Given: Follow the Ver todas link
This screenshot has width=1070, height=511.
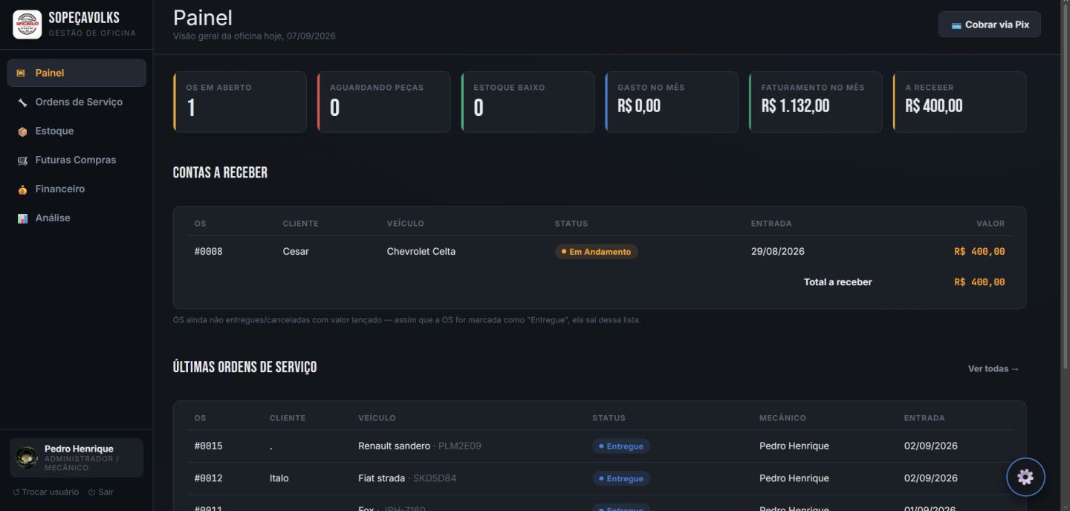Looking at the screenshot, I should click(993, 368).
